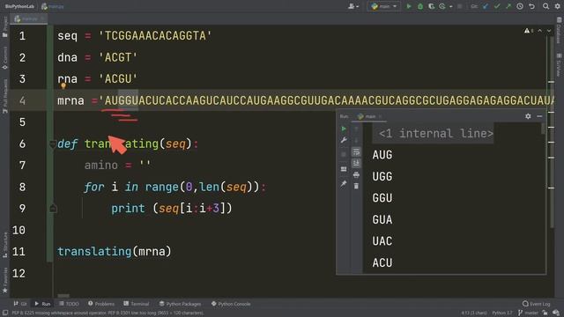This screenshot has width=564, height=317.
Task: Toggle the Database panel on right edge
Action: (x=559, y=31)
